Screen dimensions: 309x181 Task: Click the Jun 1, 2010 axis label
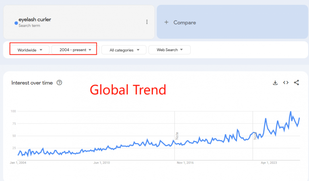coord(101,162)
